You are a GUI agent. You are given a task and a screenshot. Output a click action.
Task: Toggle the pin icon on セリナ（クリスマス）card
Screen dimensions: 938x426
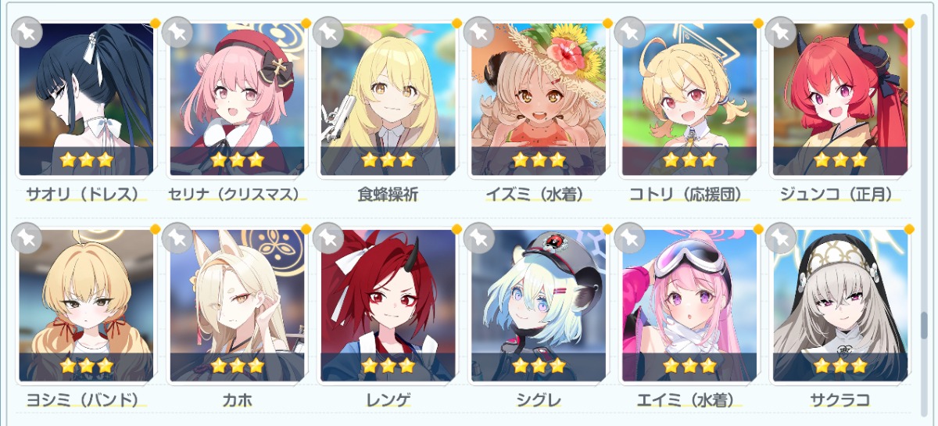tap(177, 32)
